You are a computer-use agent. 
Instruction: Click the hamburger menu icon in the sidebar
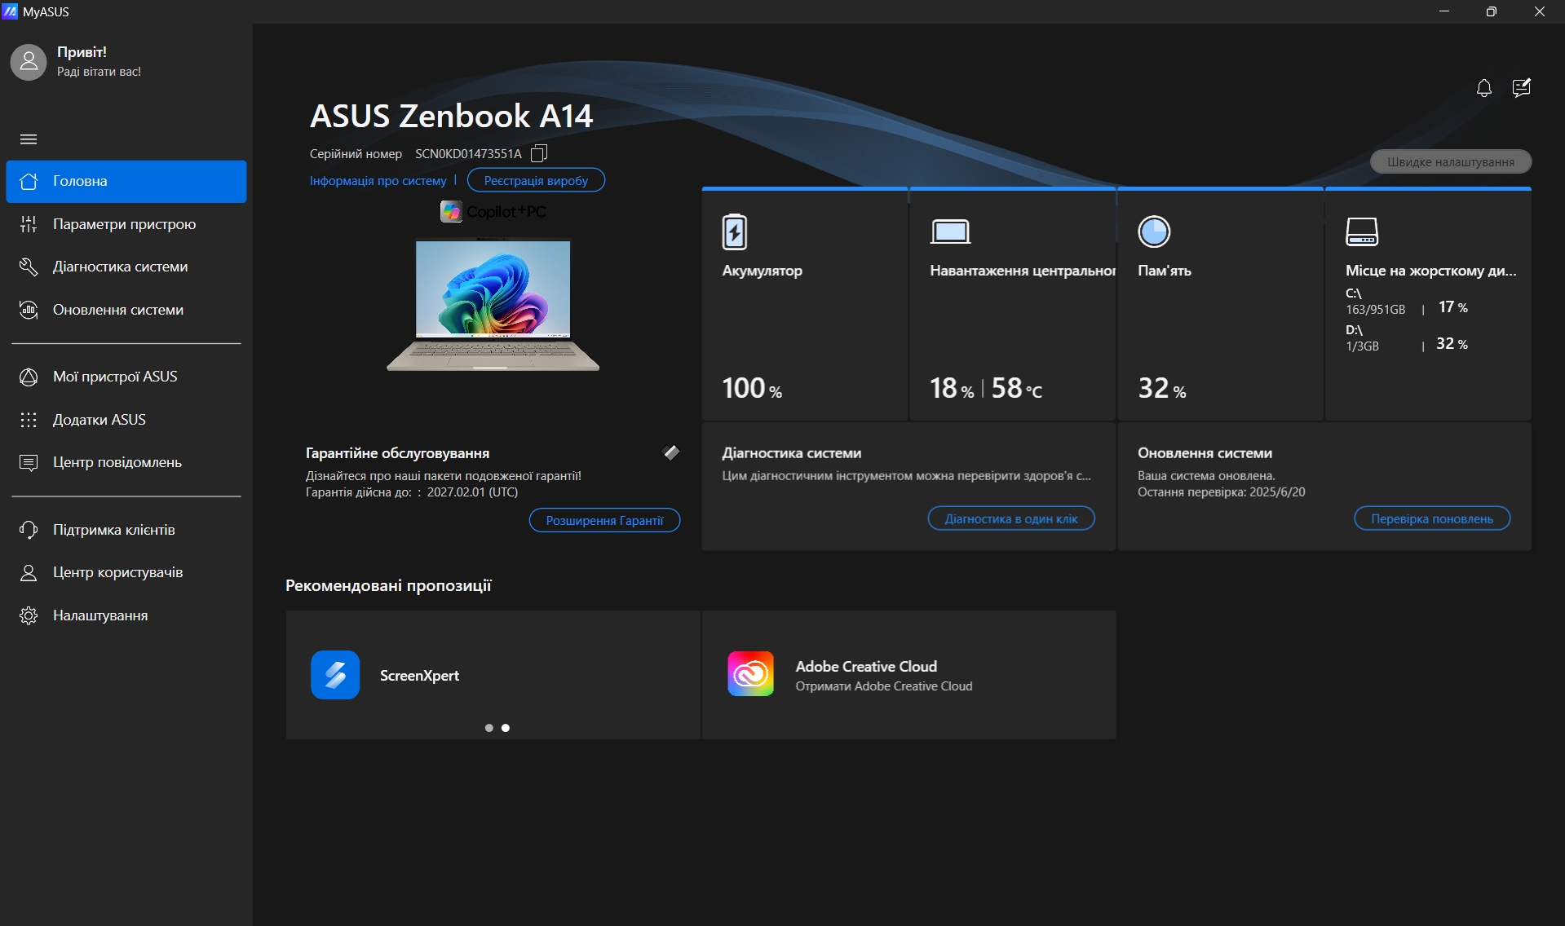tap(29, 139)
